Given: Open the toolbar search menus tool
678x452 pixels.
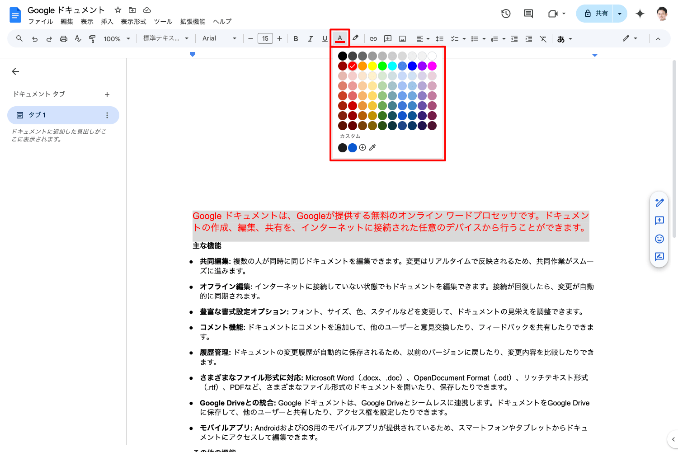Looking at the screenshot, I should point(19,38).
